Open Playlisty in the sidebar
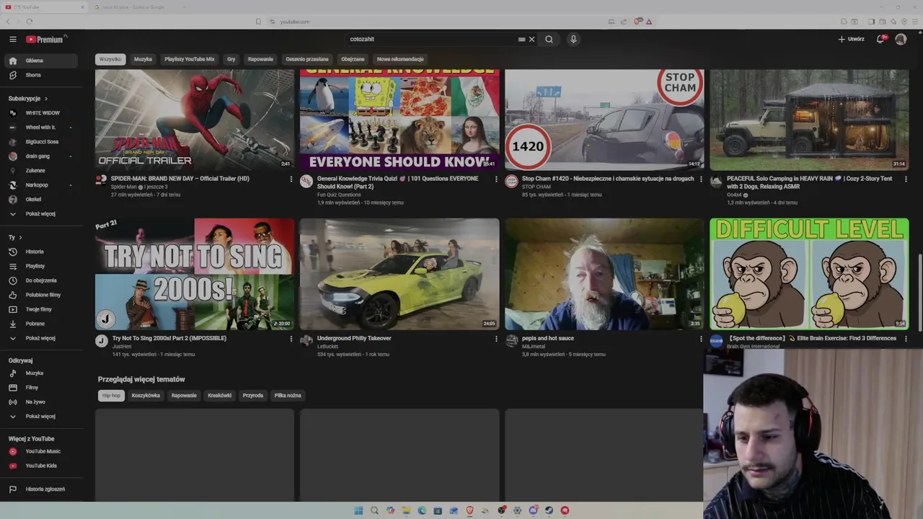The image size is (923, 519). (x=40, y=266)
